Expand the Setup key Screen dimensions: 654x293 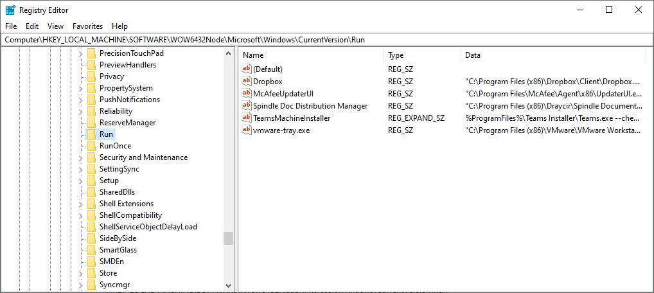pyautogui.click(x=81, y=181)
